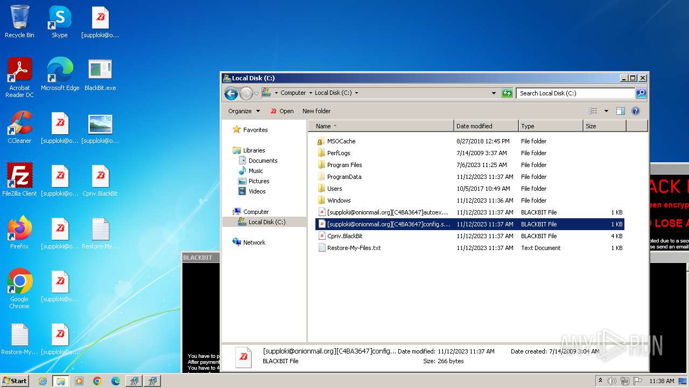Click the Search Local Disk (C:) field
This screenshot has width=689, height=388.
pos(575,93)
